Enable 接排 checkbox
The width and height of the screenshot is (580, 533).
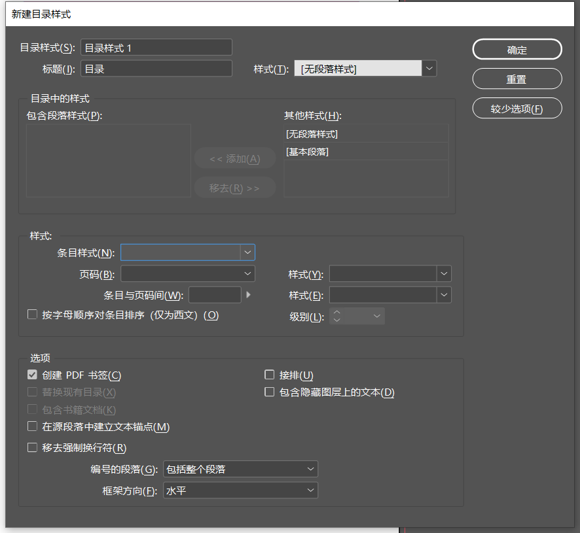click(x=269, y=375)
